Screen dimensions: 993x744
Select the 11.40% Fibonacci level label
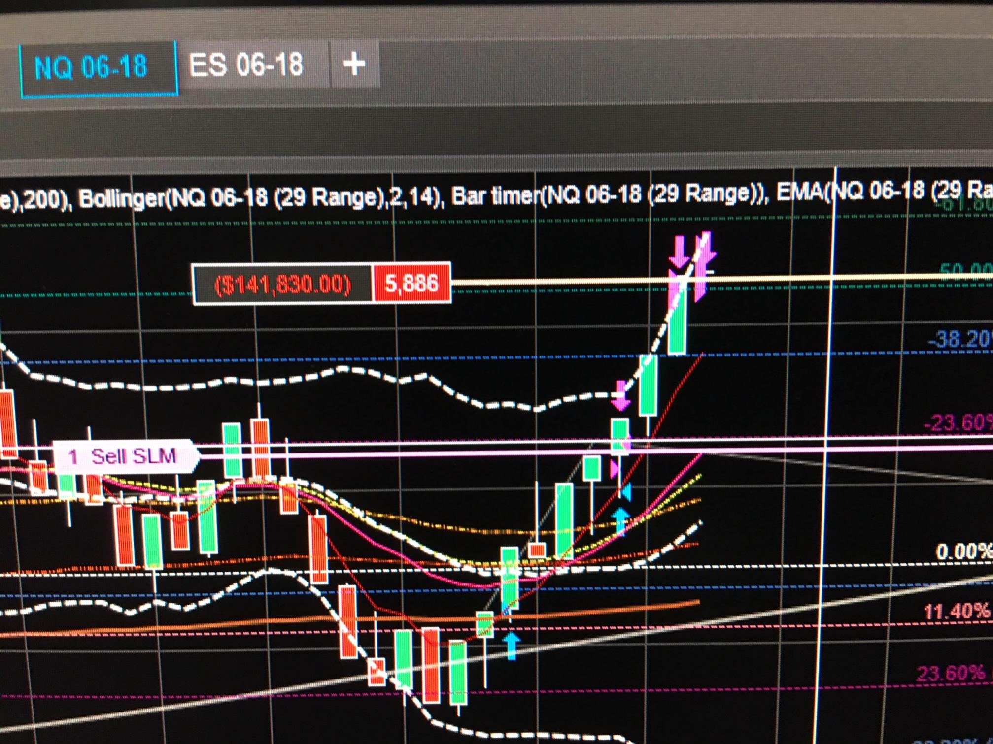[956, 611]
